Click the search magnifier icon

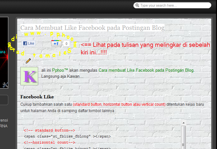(x=137, y=5)
